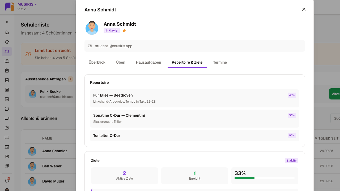Click the student1@musiris.app email address
Image resolution: width=340 pixels, height=191 pixels.
coord(114,46)
